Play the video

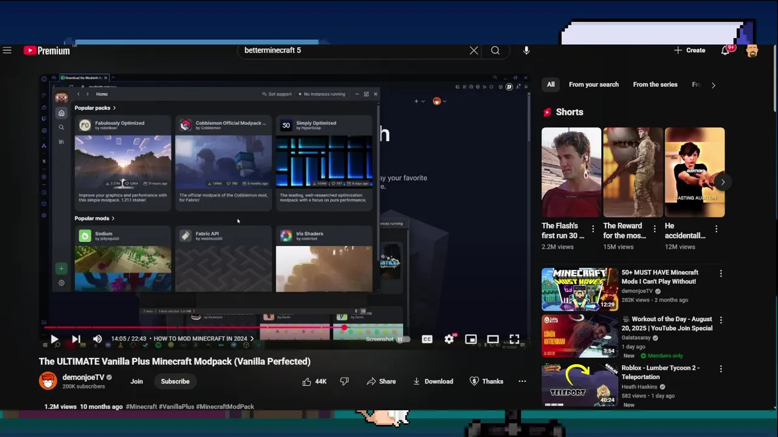pyautogui.click(x=54, y=339)
